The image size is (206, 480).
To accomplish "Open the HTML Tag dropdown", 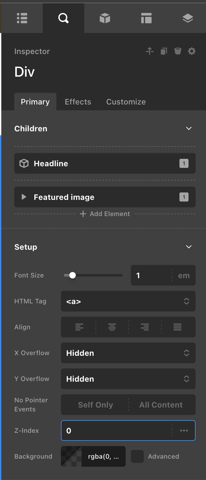I will point(128,301).
